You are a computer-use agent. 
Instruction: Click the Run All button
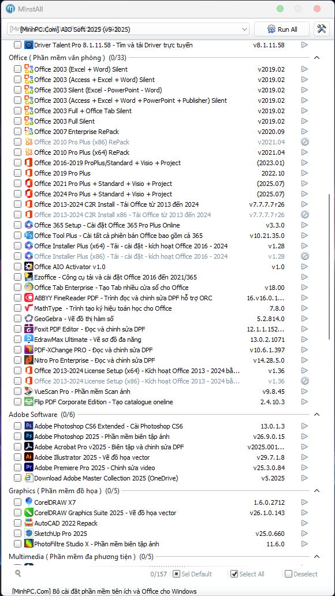click(282, 29)
